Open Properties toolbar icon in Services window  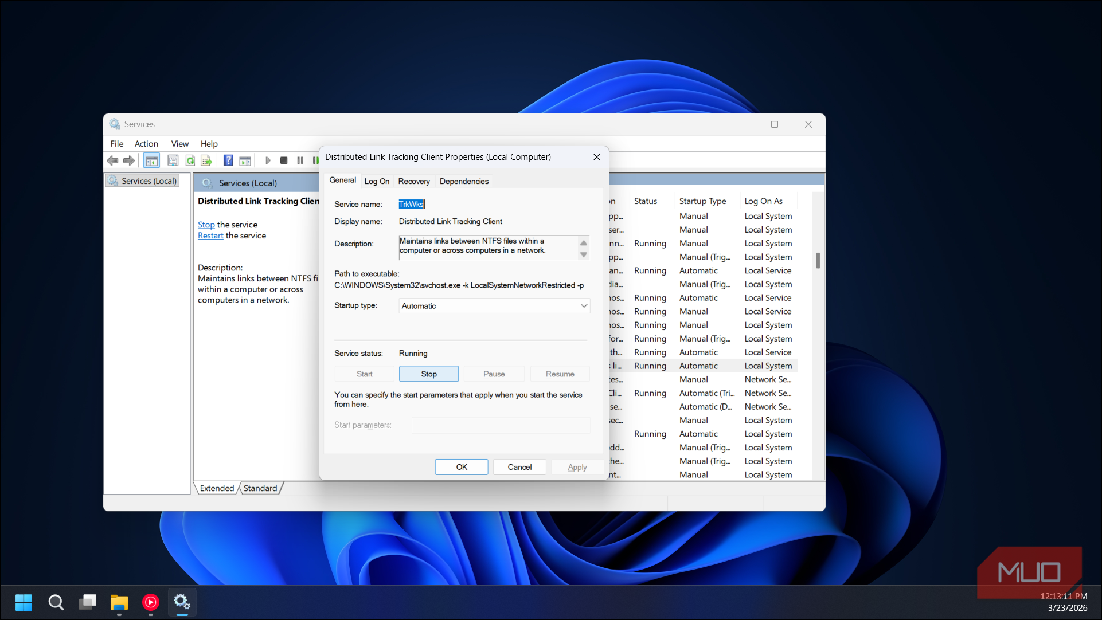173,161
